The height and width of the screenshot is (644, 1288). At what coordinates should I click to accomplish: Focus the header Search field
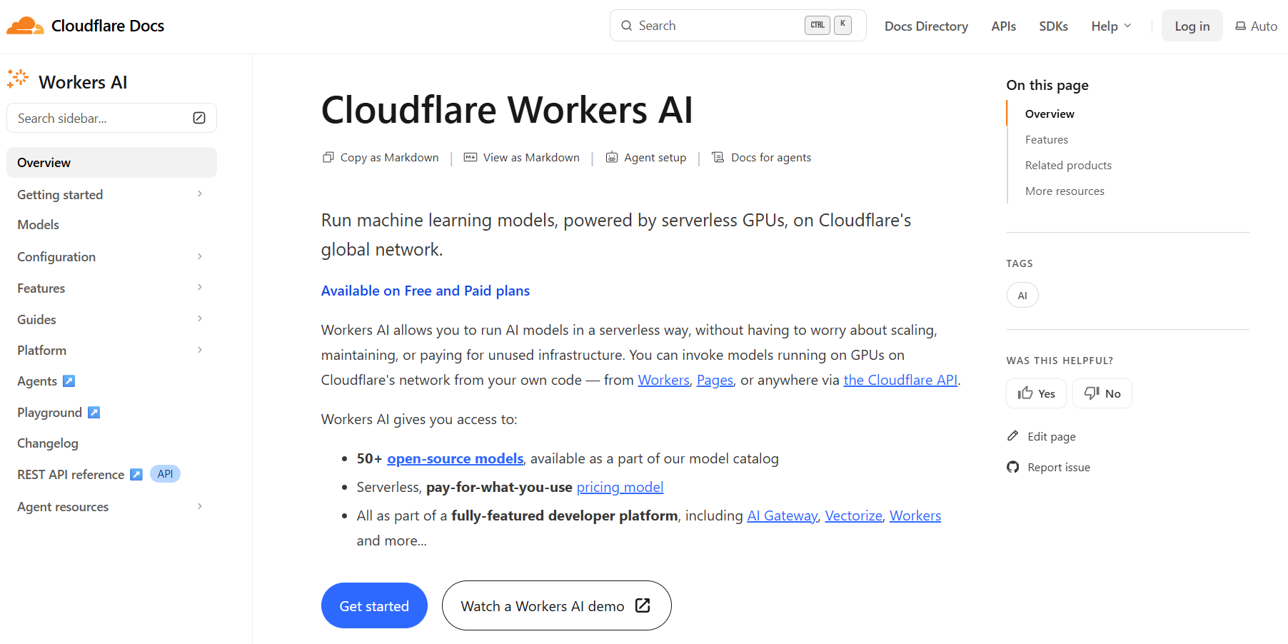coord(738,26)
